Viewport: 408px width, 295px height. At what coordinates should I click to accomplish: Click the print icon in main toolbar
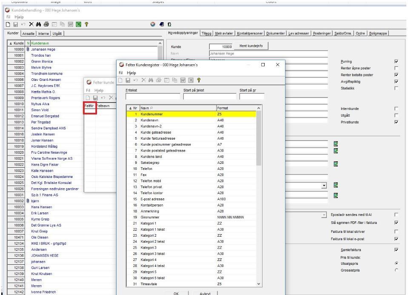(x=46, y=24)
